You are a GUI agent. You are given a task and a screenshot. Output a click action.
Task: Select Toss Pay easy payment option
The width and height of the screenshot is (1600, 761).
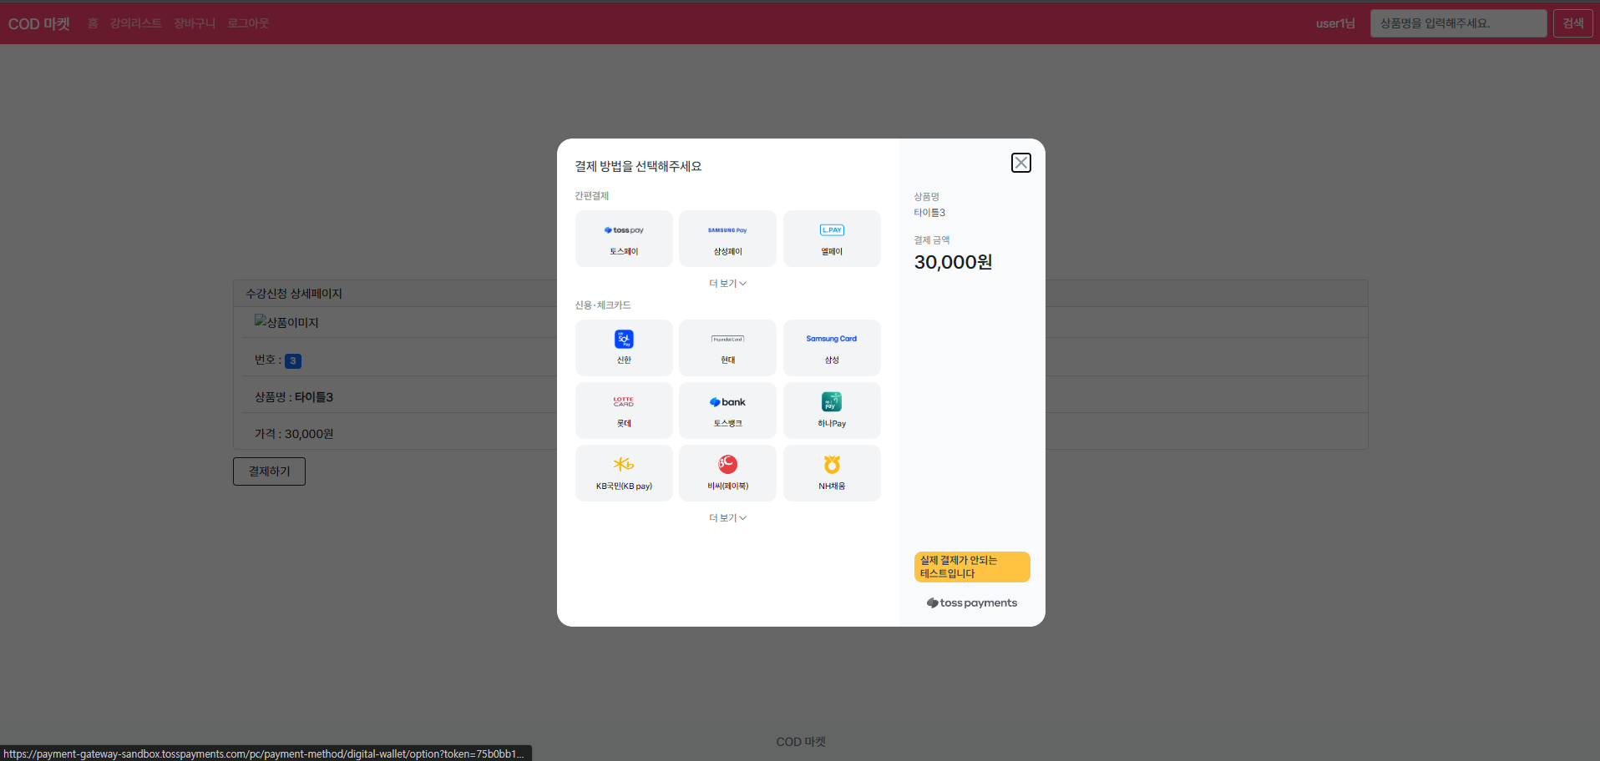click(624, 239)
